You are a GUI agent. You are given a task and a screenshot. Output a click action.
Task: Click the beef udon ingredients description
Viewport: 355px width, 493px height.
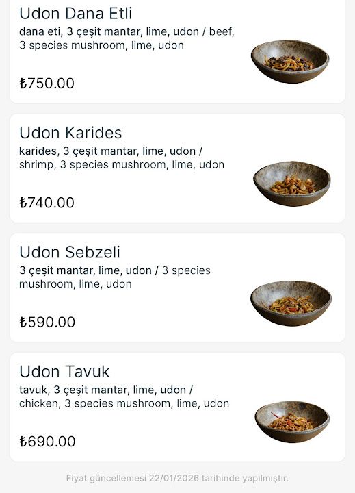pyautogui.click(x=127, y=38)
